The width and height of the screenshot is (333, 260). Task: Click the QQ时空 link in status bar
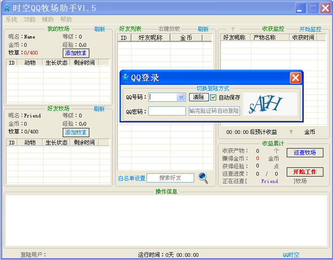click(291, 254)
